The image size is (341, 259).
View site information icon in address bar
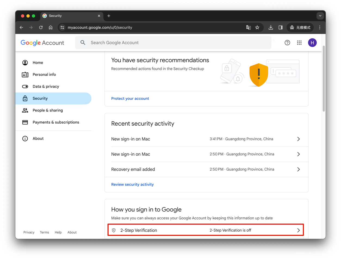click(x=62, y=27)
